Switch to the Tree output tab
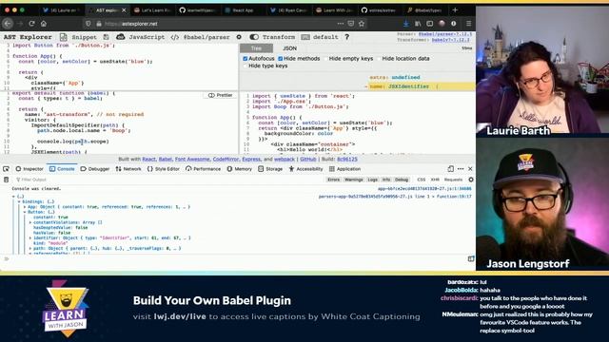 pyautogui.click(x=256, y=48)
